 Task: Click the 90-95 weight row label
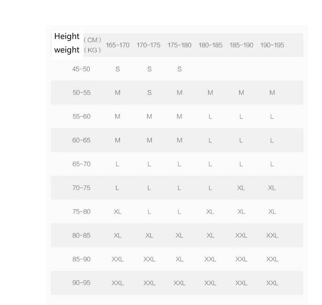(x=81, y=283)
